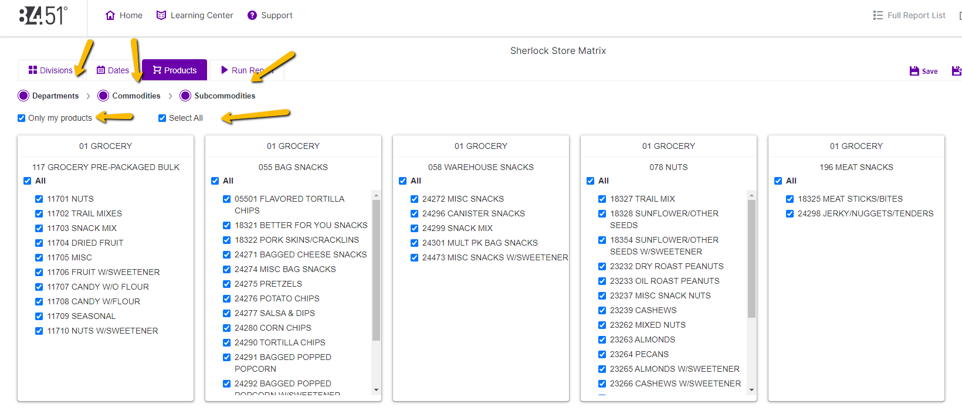
Task: Open the Learning Center link
Action: coord(201,15)
